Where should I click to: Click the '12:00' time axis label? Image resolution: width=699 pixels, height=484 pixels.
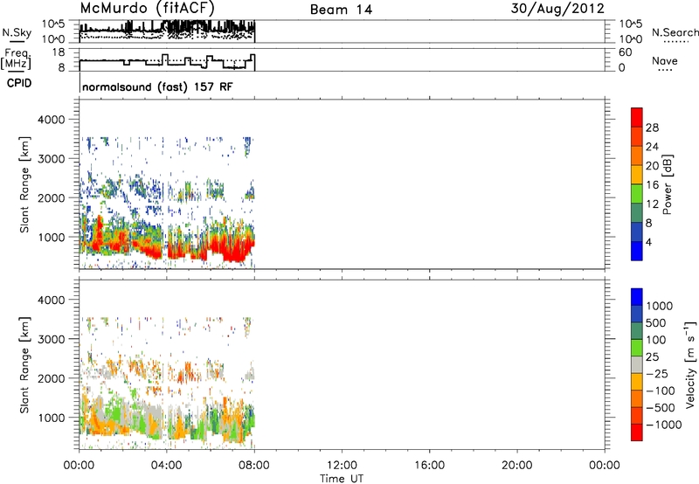pyautogui.click(x=342, y=466)
